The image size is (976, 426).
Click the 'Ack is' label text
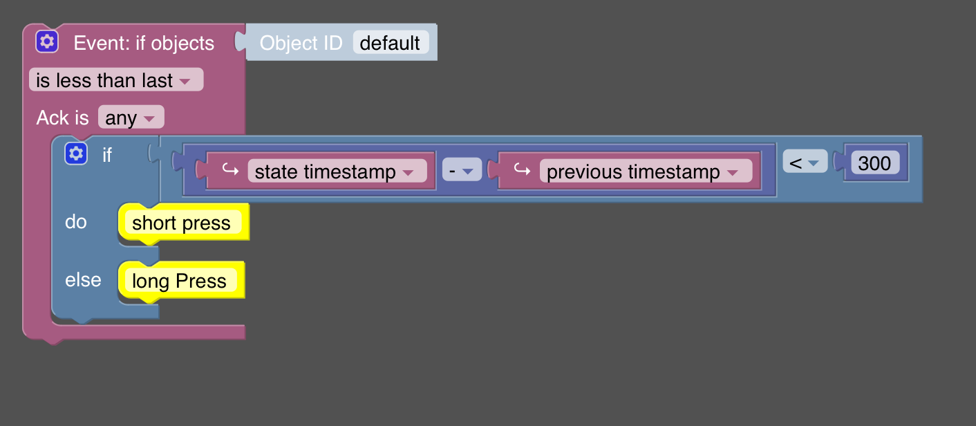point(62,118)
